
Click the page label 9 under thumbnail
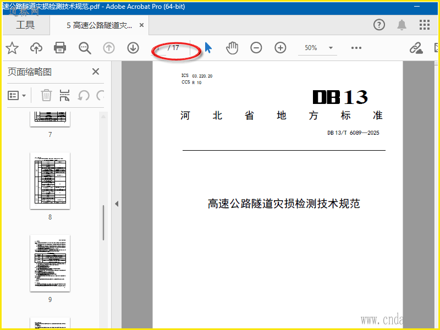pos(50,299)
